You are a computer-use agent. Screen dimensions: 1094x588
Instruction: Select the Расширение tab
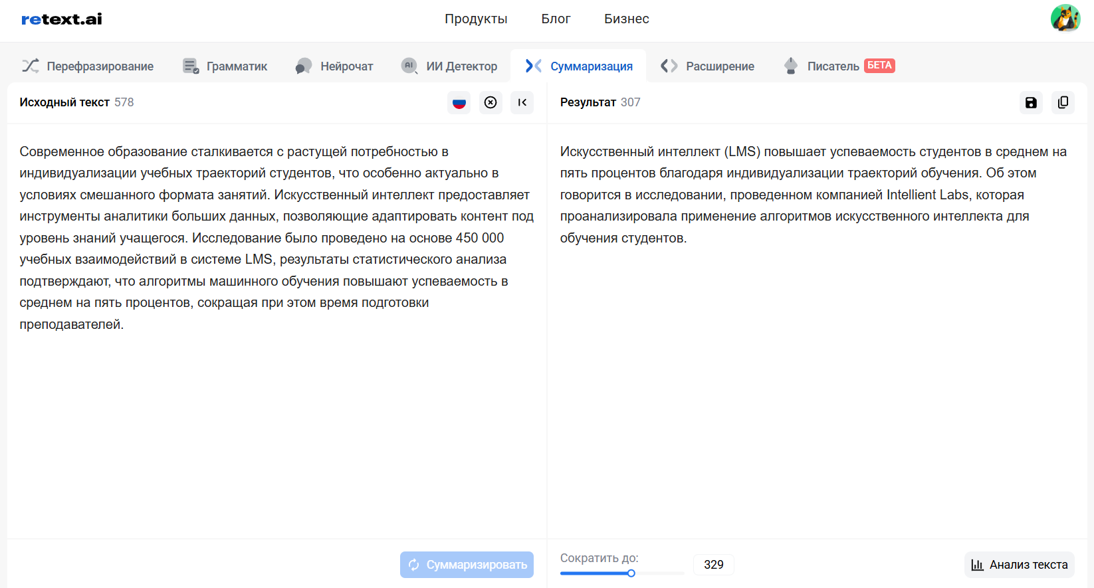[x=708, y=66]
